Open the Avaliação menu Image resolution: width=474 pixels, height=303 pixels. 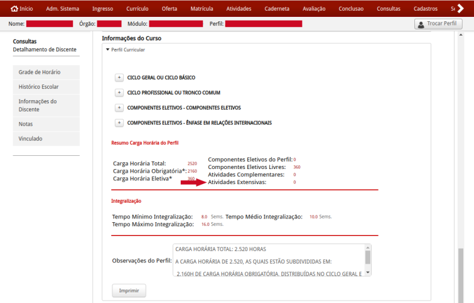click(314, 9)
